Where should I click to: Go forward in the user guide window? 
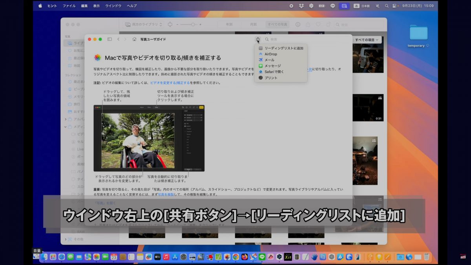pyautogui.click(x=125, y=39)
